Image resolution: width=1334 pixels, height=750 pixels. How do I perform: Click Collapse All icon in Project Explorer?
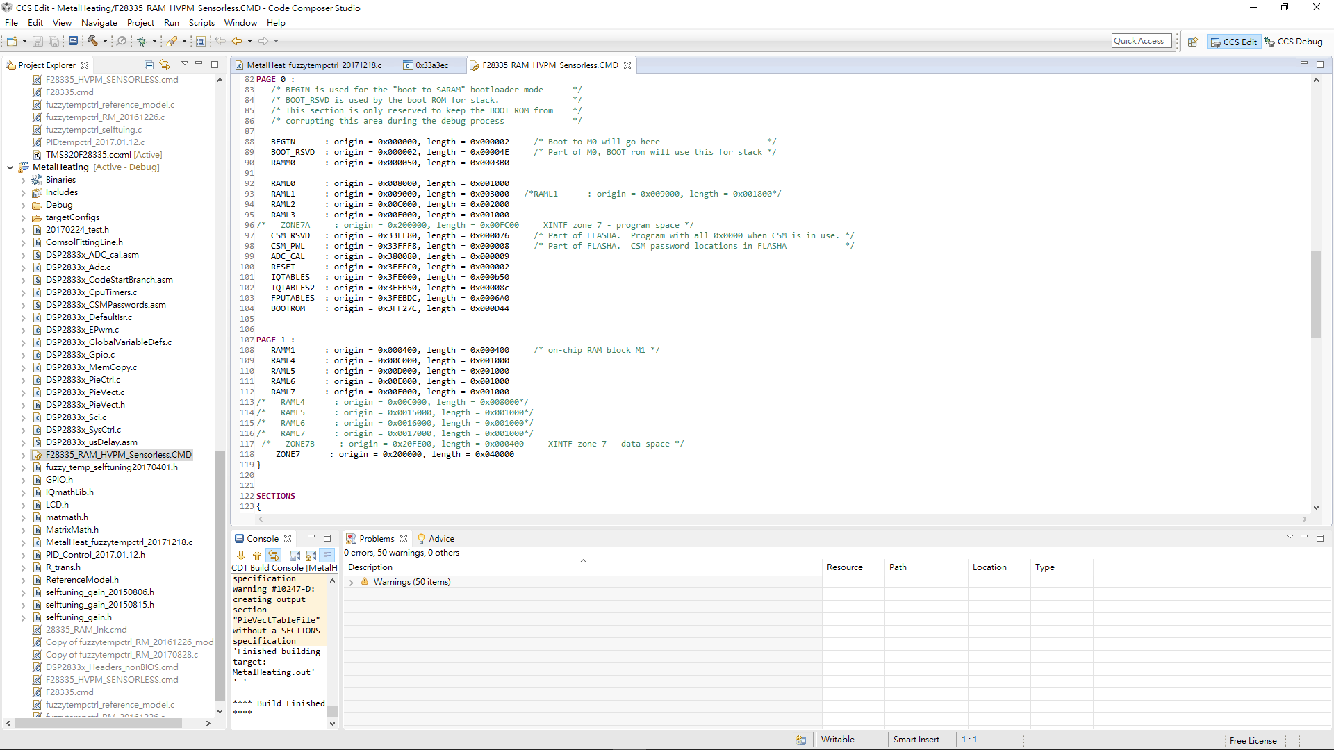[x=149, y=65]
